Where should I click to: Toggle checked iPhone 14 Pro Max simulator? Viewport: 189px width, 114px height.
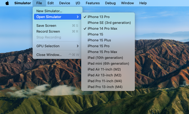[x=108, y=29]
